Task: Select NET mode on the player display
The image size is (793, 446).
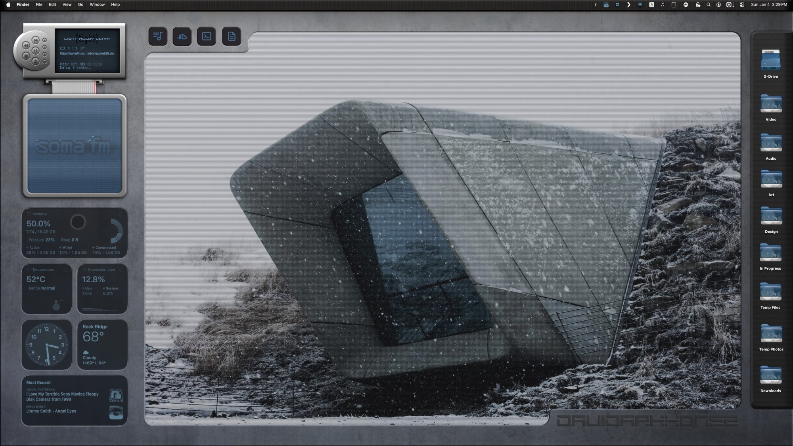Action: click(x=82, y=64)
